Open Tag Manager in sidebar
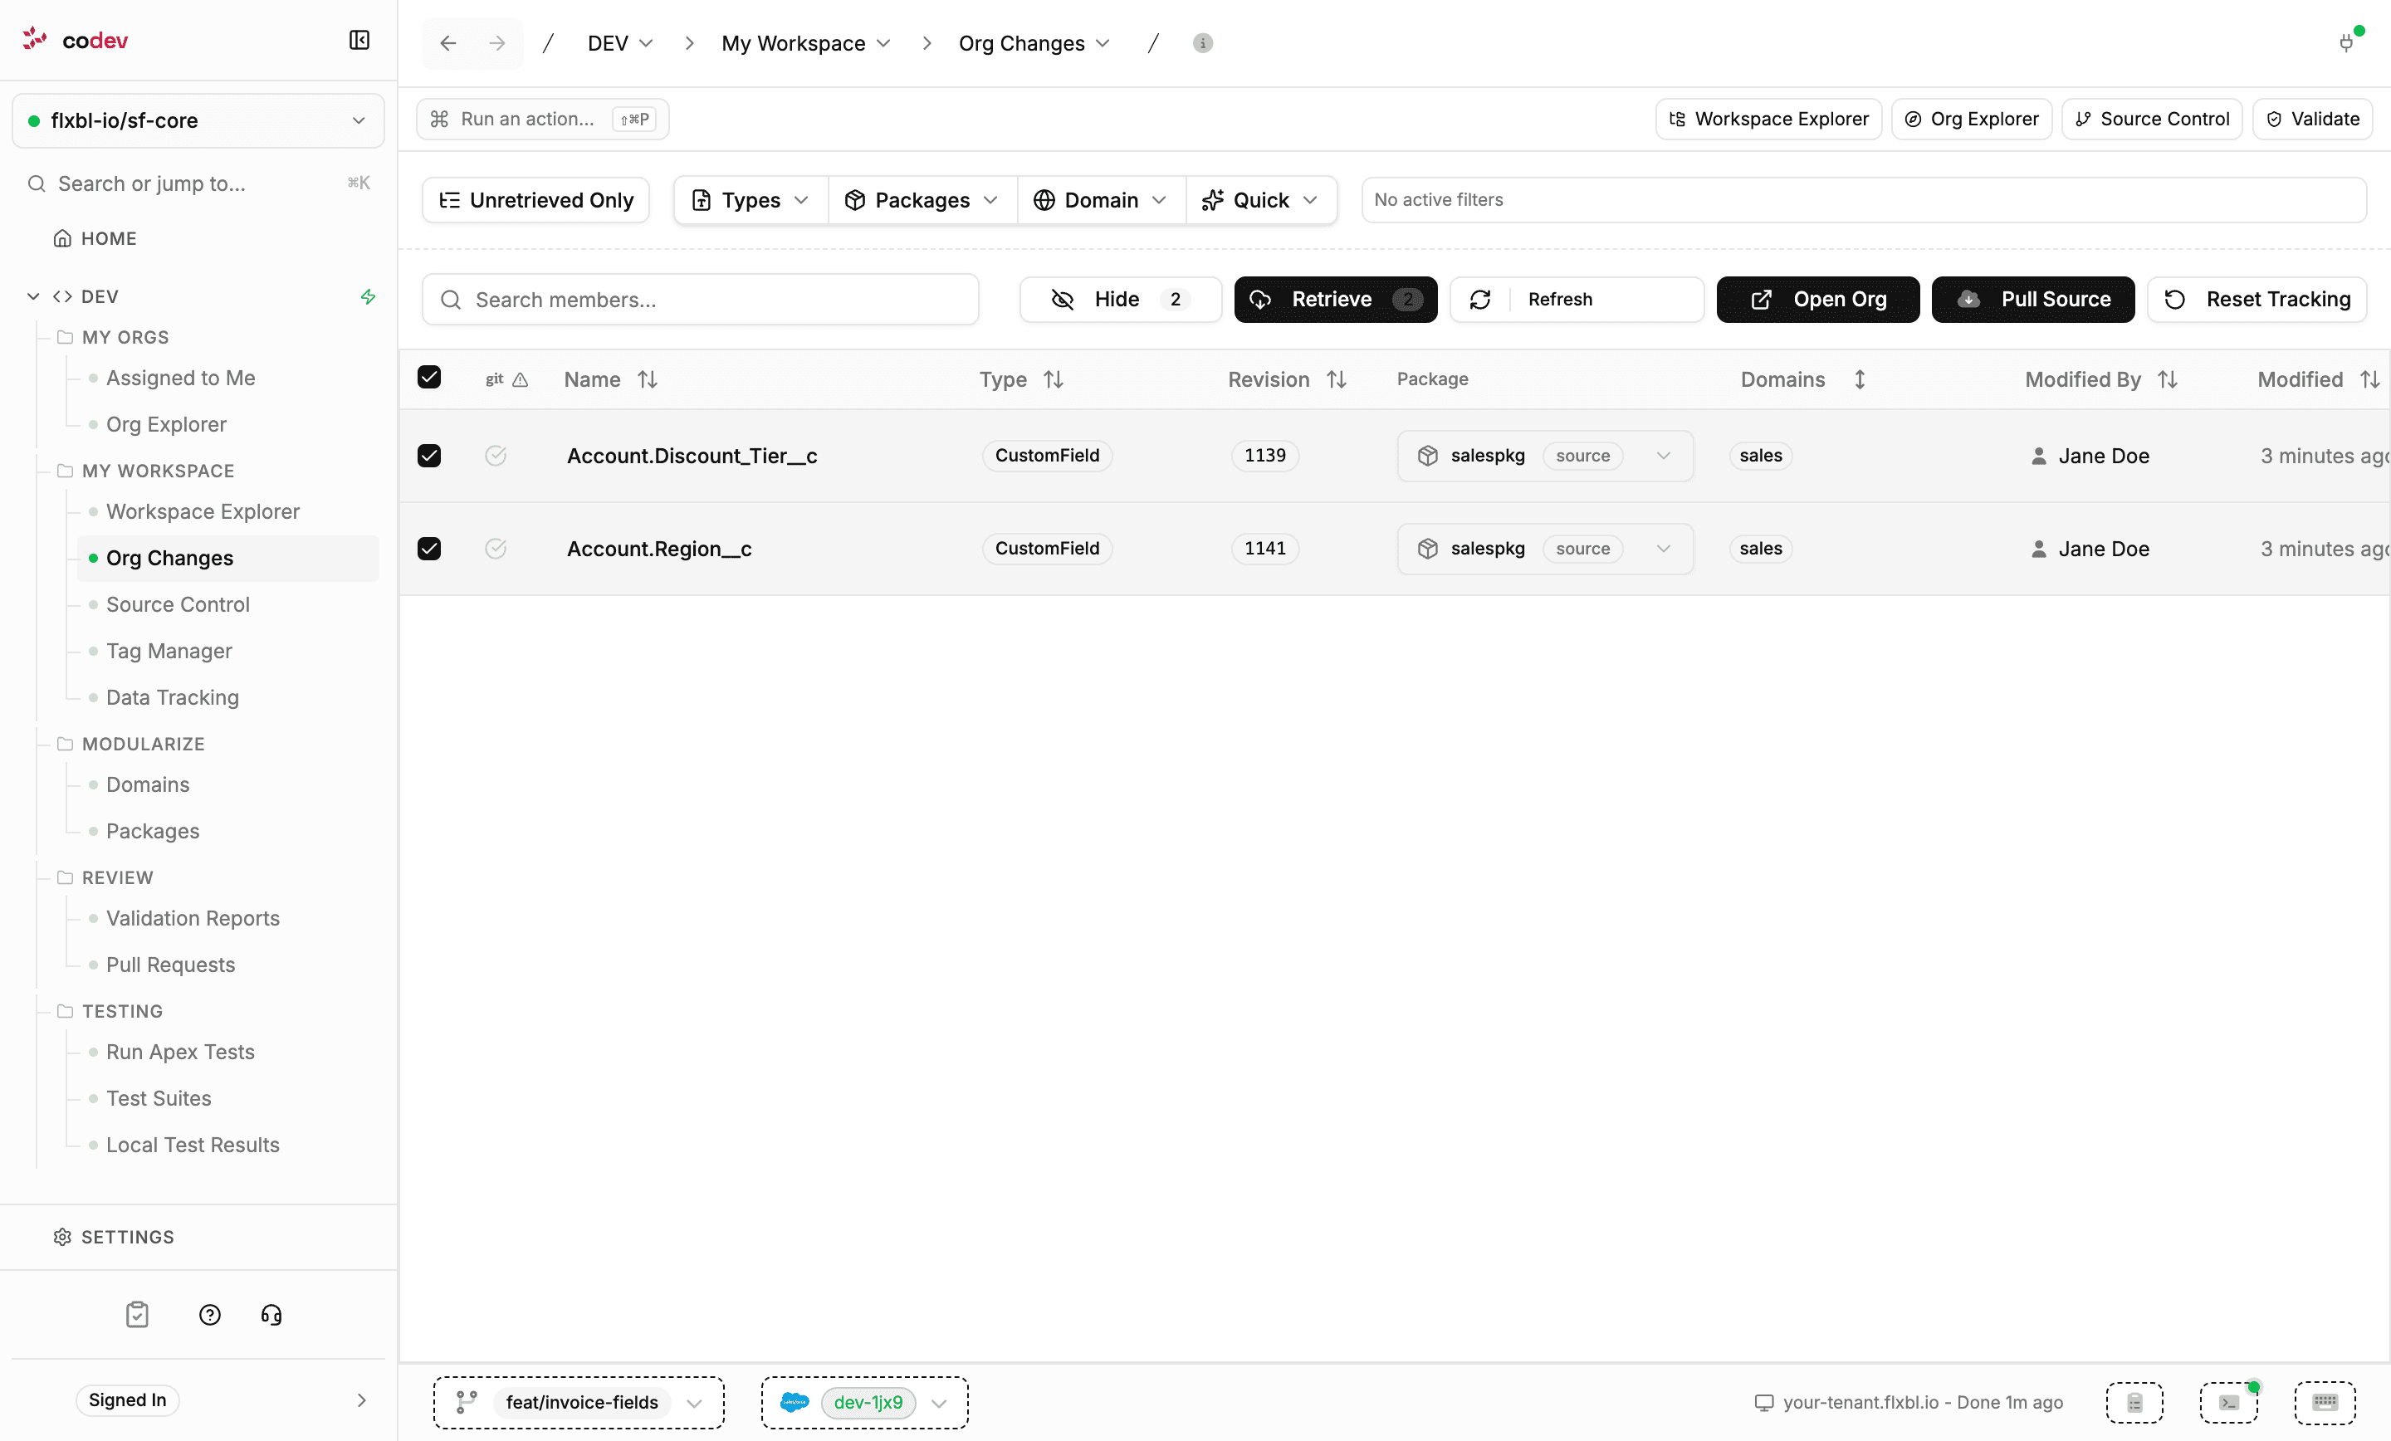2391x1441 pixels. pos(169,651)
